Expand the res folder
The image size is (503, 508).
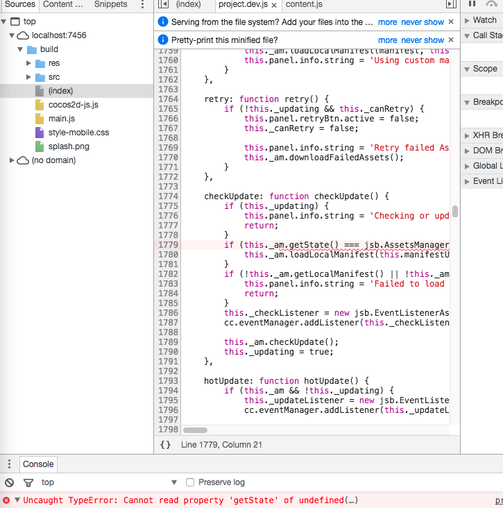[29, 63]
